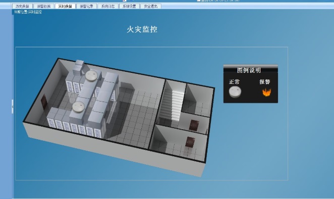Click the 安全退出 tab to log out
Screen dimensions: 334x199
[150, 7]
